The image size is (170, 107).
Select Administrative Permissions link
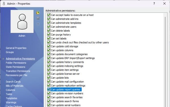[20, 59]
